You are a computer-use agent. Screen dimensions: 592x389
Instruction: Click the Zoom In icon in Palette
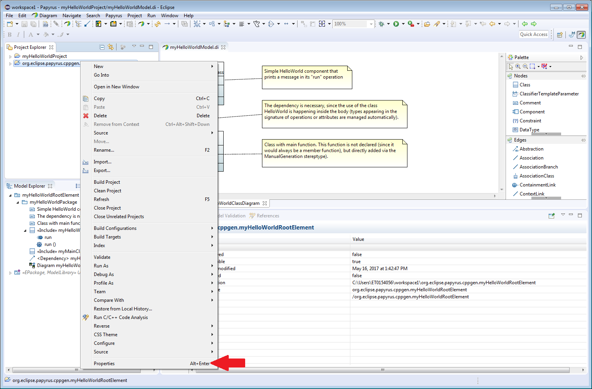(x=518, y=66)
